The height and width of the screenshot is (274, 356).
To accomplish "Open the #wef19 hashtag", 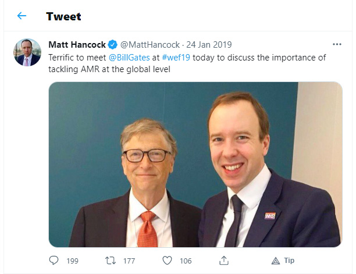I will pyautogui.click(x=176, y=58).
